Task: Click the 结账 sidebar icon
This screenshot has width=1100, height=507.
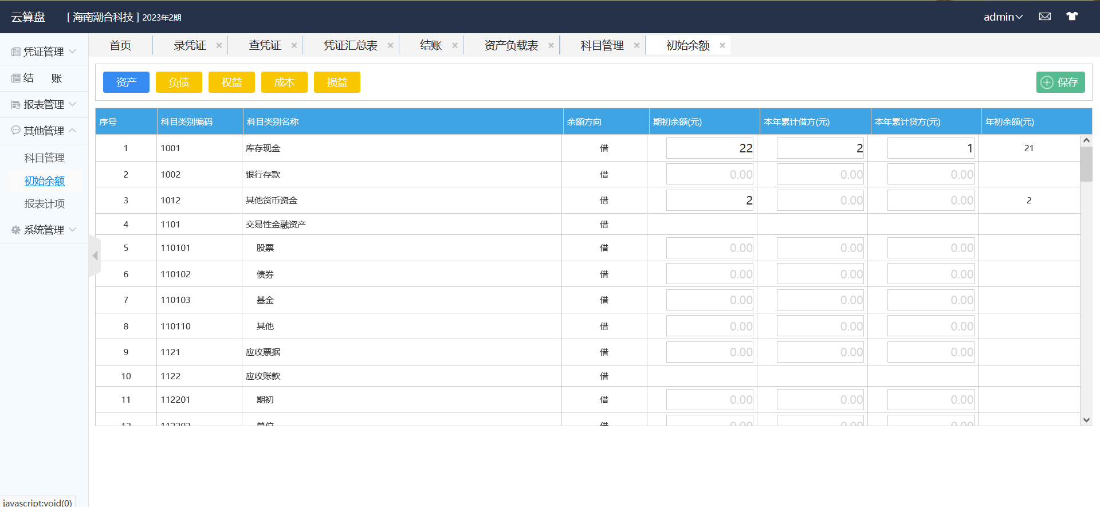Action: tap(16, 78)
